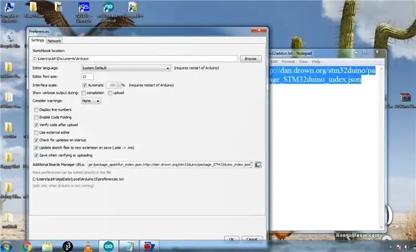Uncheck Verify code after upload
This screenshot has height=252, width=416.
coord(36,125)
